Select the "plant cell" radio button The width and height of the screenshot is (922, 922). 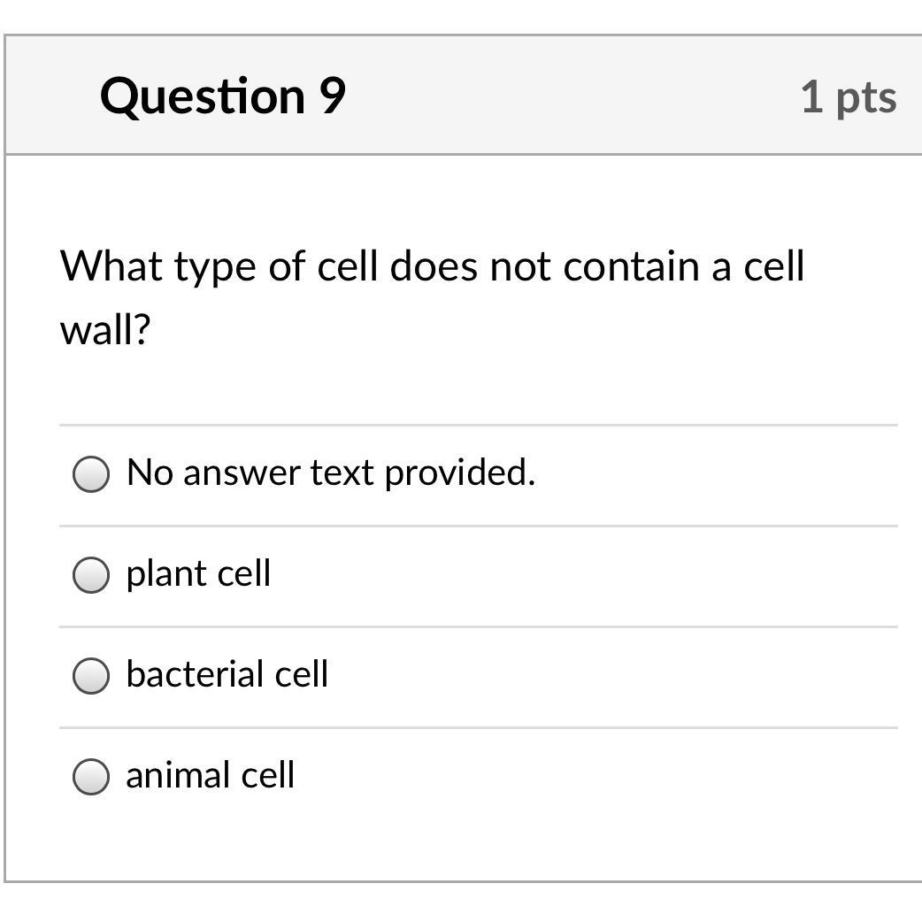[x=91, y=575]
